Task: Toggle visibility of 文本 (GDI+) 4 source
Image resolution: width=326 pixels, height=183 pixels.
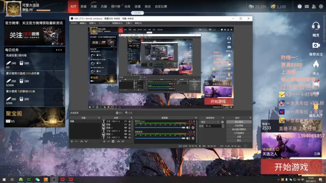Action: tap(126, 121)
